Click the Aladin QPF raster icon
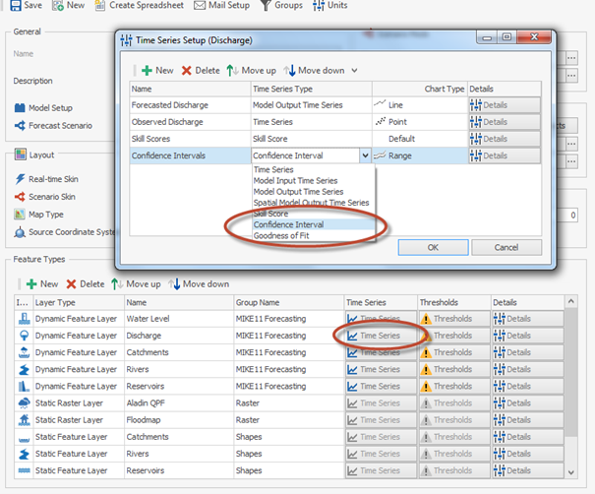Viewport: 595px width, 494px height. (24, 402)
